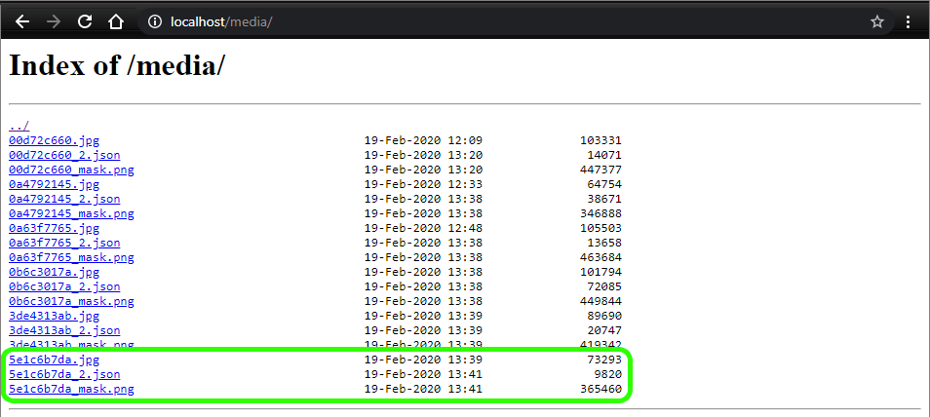Click file size 20747 in listing
This screenshot has width=930, height=417.
(x=604, y=331)
